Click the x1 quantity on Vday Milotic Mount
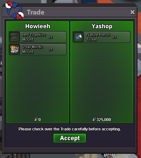This screenshot has width=141, height=158. click(51, 49)
